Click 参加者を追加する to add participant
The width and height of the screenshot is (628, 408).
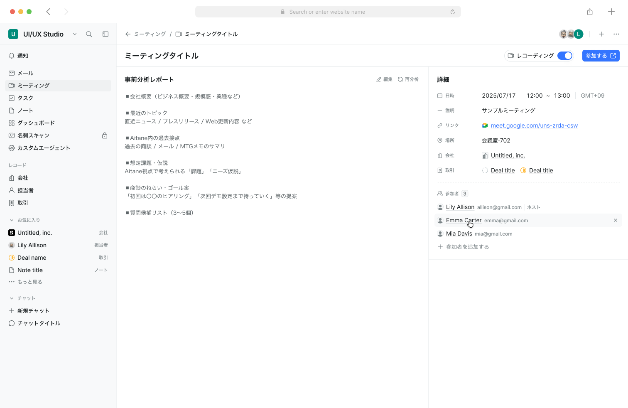coord(463,247)
